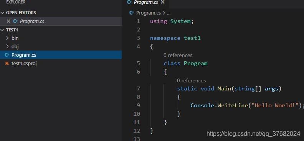The height and width of the screenshot is (141, 304).
Task: Click the 'using' keyword on line 1
Action: [x=159, y=21]
